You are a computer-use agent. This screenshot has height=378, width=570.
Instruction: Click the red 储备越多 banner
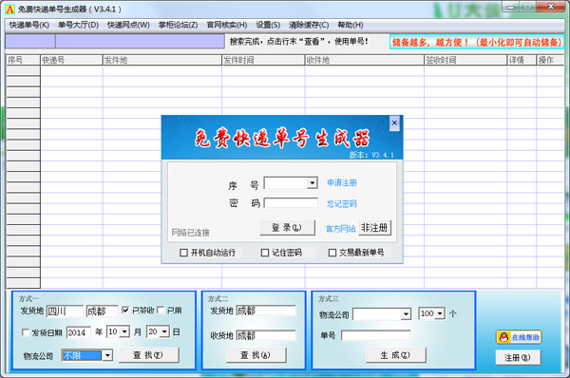[477, 42]
